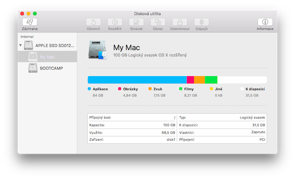Click the BOOTCAMP disk icon
Viewport: 295px width, 179px height.
(33, 68)
